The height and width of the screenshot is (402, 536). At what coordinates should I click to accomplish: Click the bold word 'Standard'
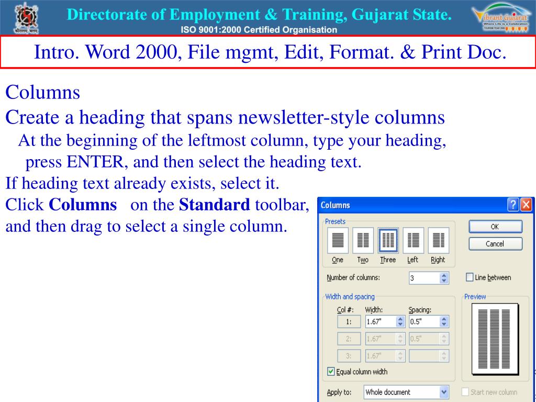214,205
